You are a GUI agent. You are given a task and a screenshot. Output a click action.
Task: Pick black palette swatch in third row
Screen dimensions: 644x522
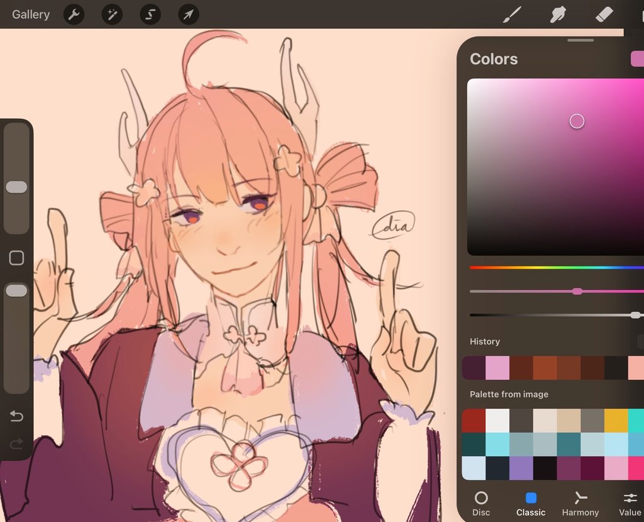[x=545, y=468]
